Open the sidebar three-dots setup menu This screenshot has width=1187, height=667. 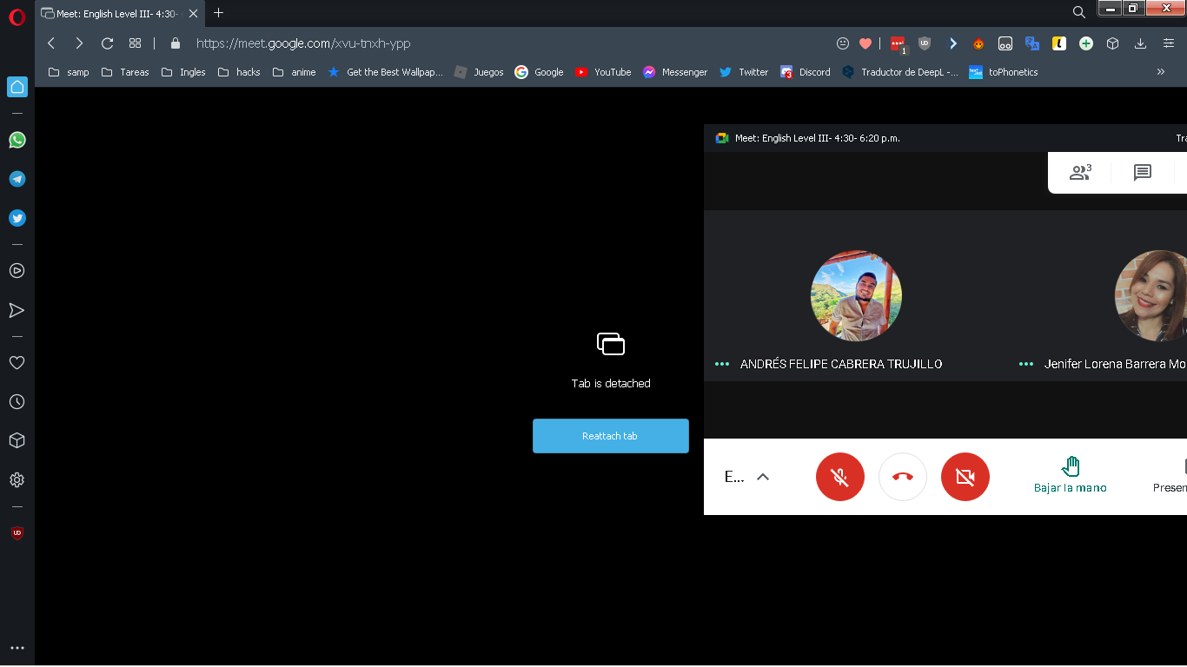[x=17, y=648]
